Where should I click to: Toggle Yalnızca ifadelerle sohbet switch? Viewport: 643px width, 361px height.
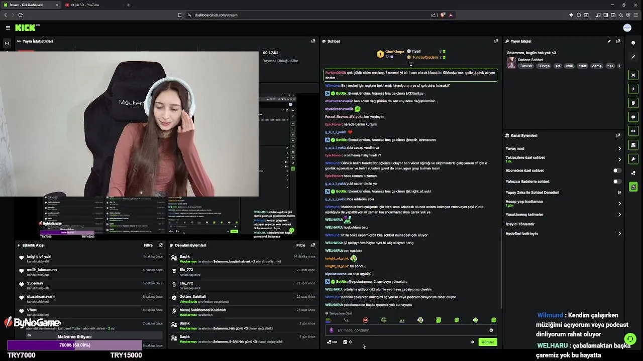tap(616, 182)
